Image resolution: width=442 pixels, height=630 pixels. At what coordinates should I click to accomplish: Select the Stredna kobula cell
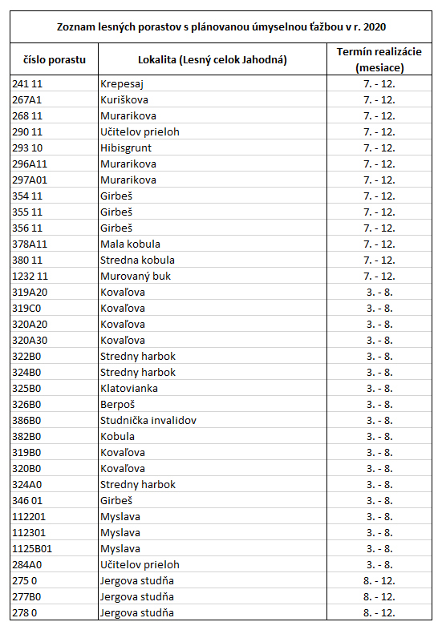[x=213, y=260]
